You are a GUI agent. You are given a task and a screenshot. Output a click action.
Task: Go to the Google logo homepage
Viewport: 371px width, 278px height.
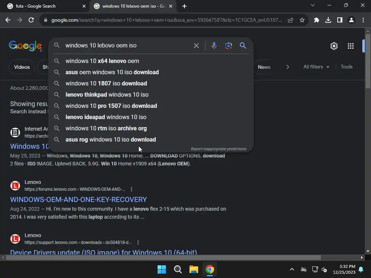pyautogui.click(x=25, y=46)
